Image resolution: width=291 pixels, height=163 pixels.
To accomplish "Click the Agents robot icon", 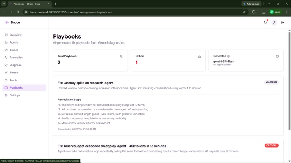I will [x=6, y=42].
